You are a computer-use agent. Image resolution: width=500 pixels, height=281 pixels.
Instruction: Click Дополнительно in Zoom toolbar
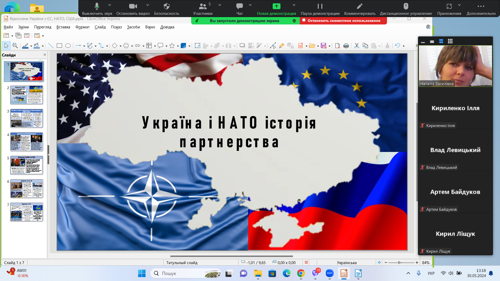(481, 9)
